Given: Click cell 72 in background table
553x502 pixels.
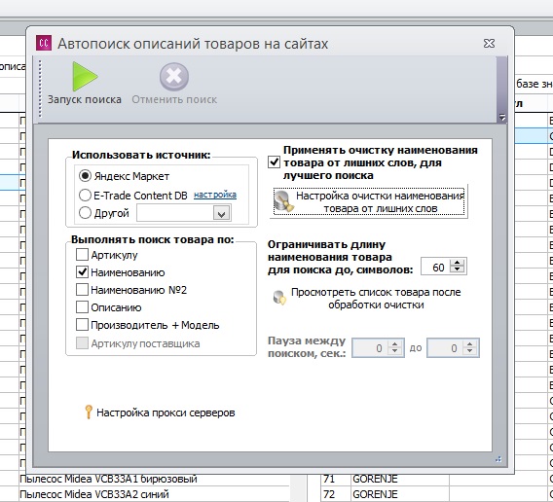Looking at the screenshot, I should (x=335, y=494).
